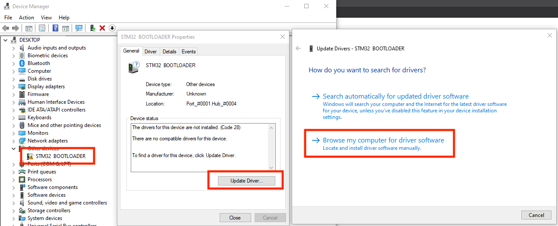Click the blue Help toolbar icon

pyautogui.click(x=55, y=28)
